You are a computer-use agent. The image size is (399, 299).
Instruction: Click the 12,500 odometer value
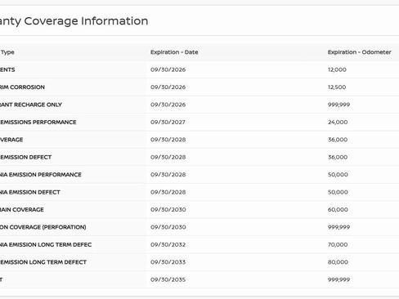pos(337,87)
